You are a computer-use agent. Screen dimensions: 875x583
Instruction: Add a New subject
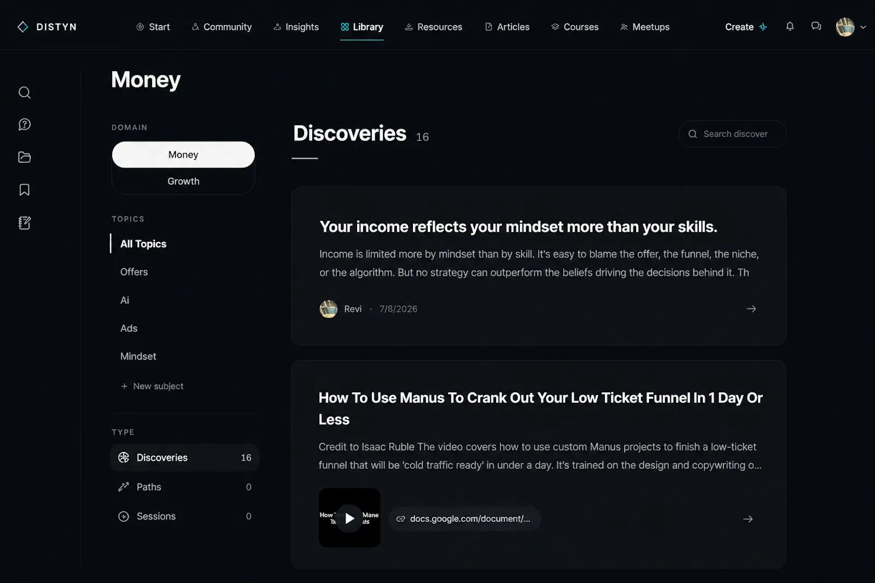(x=152, y=386)
